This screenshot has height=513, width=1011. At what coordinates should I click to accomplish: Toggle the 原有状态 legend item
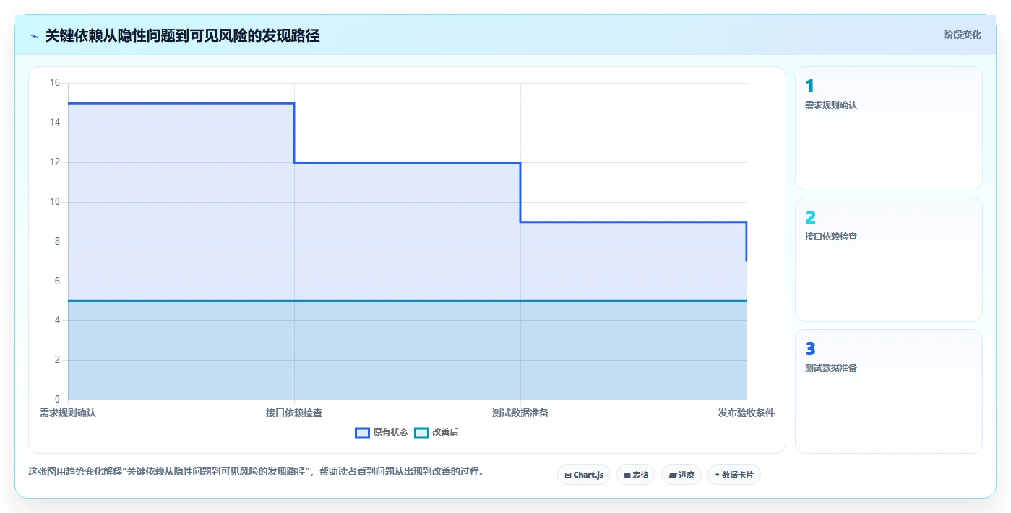pyautogui.click(x=382, y=432)
